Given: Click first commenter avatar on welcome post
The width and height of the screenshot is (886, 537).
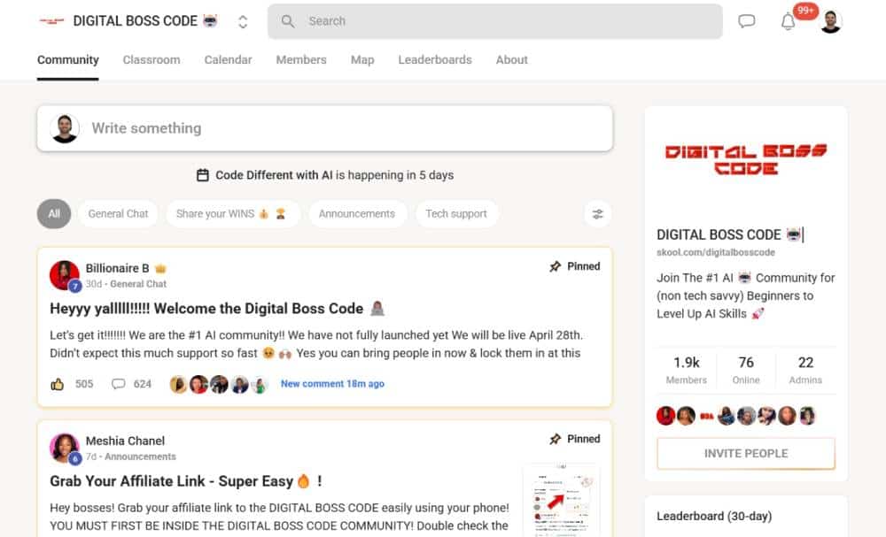Looking at the screenshot, I should 179,384.
